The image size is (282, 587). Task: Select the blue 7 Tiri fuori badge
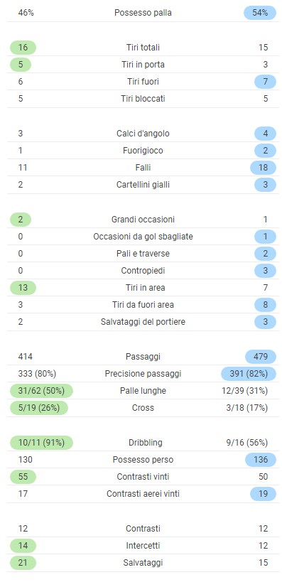pos(265,82)
